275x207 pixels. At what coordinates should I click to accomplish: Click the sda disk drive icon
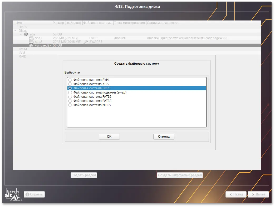point(26,34)
